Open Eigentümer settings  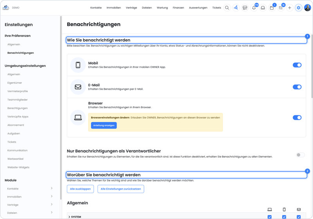pyautogui.click(x=14, y=83)
